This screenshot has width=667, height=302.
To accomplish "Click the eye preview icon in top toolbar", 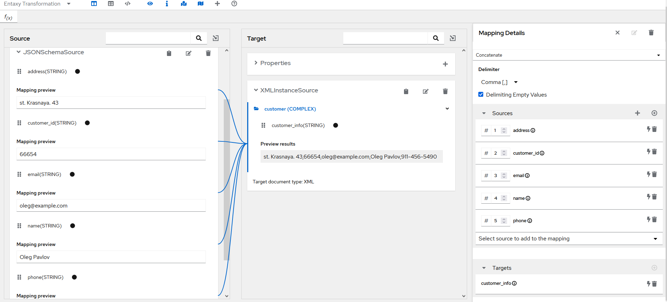I will pos(150,3).
